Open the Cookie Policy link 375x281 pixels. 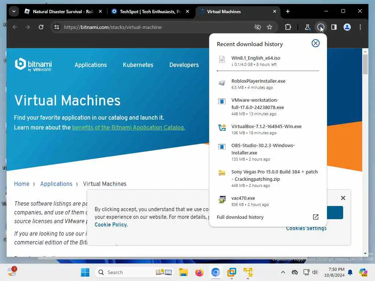[x=111, y=225]
